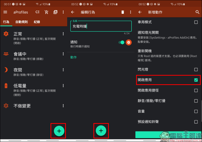Tap the 新增動作 list scrollbar
This screenshot has height=142, width=202.
click(x=201, y=111)
